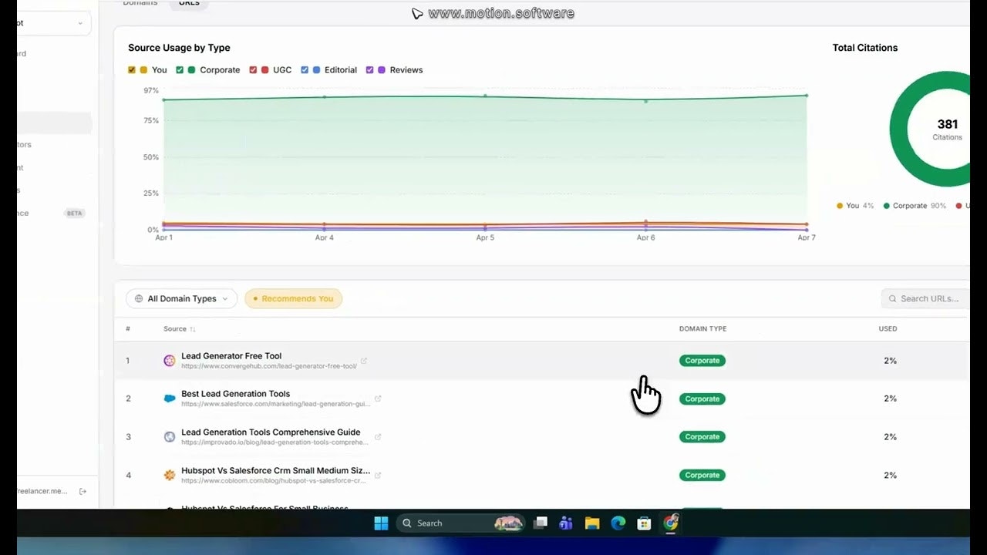Click the Salesforce cloud favicon in row 2
The width and height of the screenshot is (987, 555).
coord(170,399)
